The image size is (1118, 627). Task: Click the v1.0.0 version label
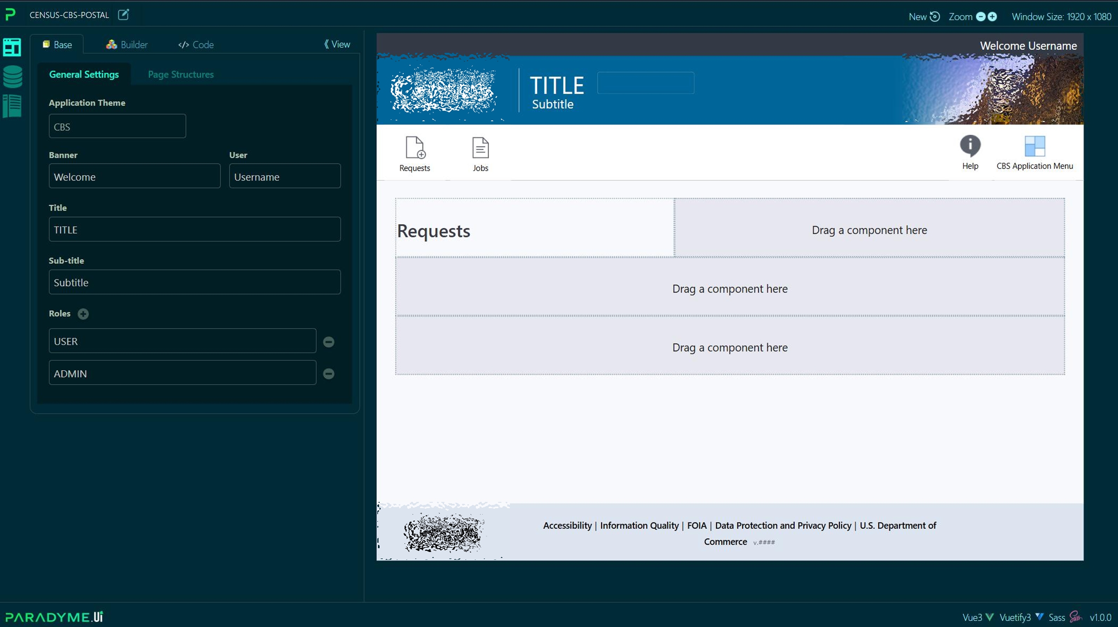coord(1100,617)
